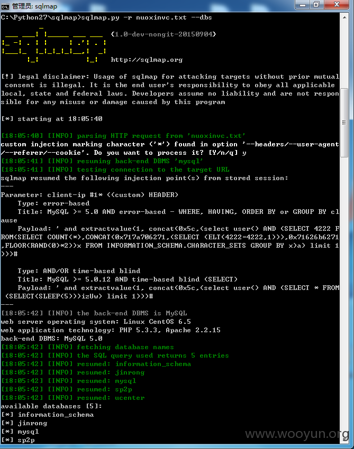Click 'testing connection to the target URL' line
The width and height of the screenshot is (354, 449).
pyautogui.click(x=115, y=170)
